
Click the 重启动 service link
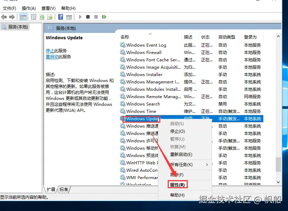click(x=52, y=57)
